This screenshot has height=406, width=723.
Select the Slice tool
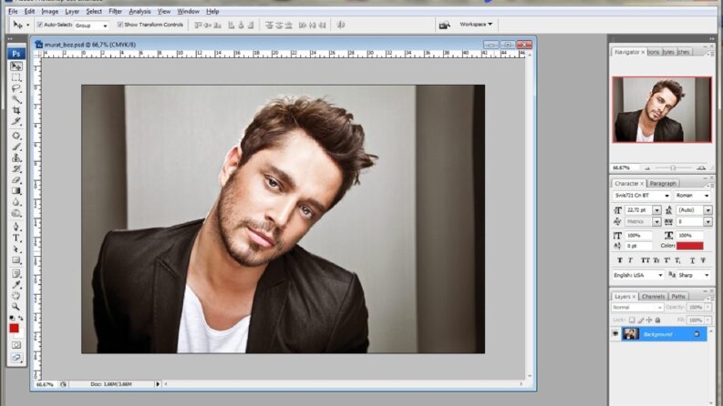click(x=16, y=121)
